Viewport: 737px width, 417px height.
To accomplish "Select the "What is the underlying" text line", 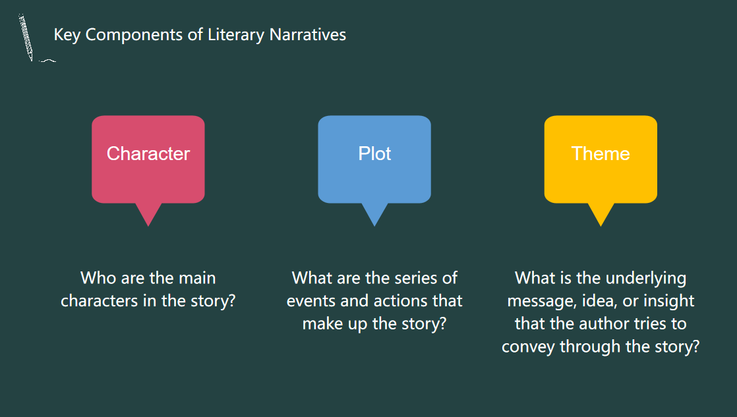I will (601, 278).
